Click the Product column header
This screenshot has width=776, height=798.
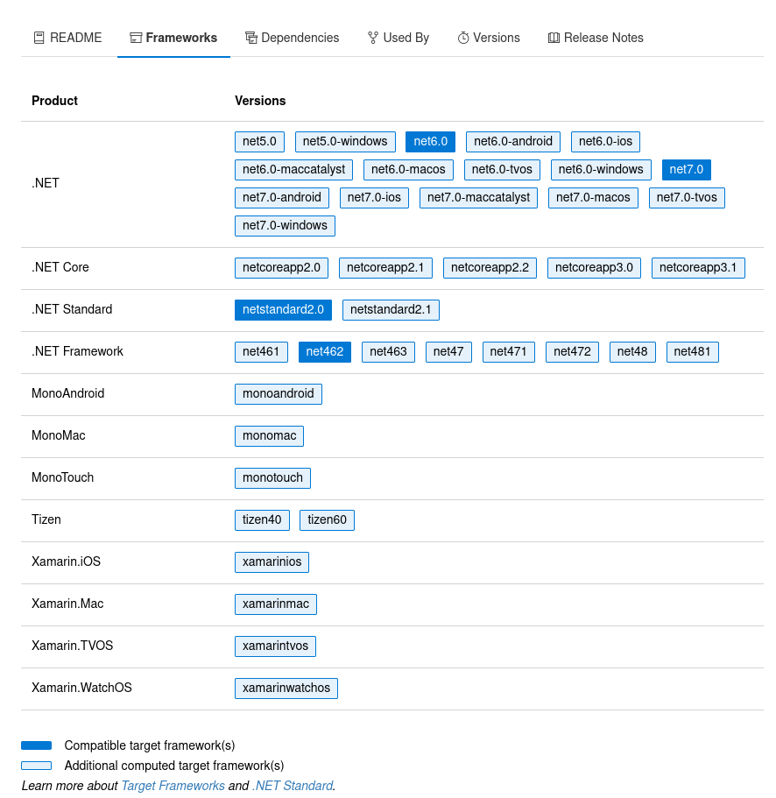coord(54,101)
